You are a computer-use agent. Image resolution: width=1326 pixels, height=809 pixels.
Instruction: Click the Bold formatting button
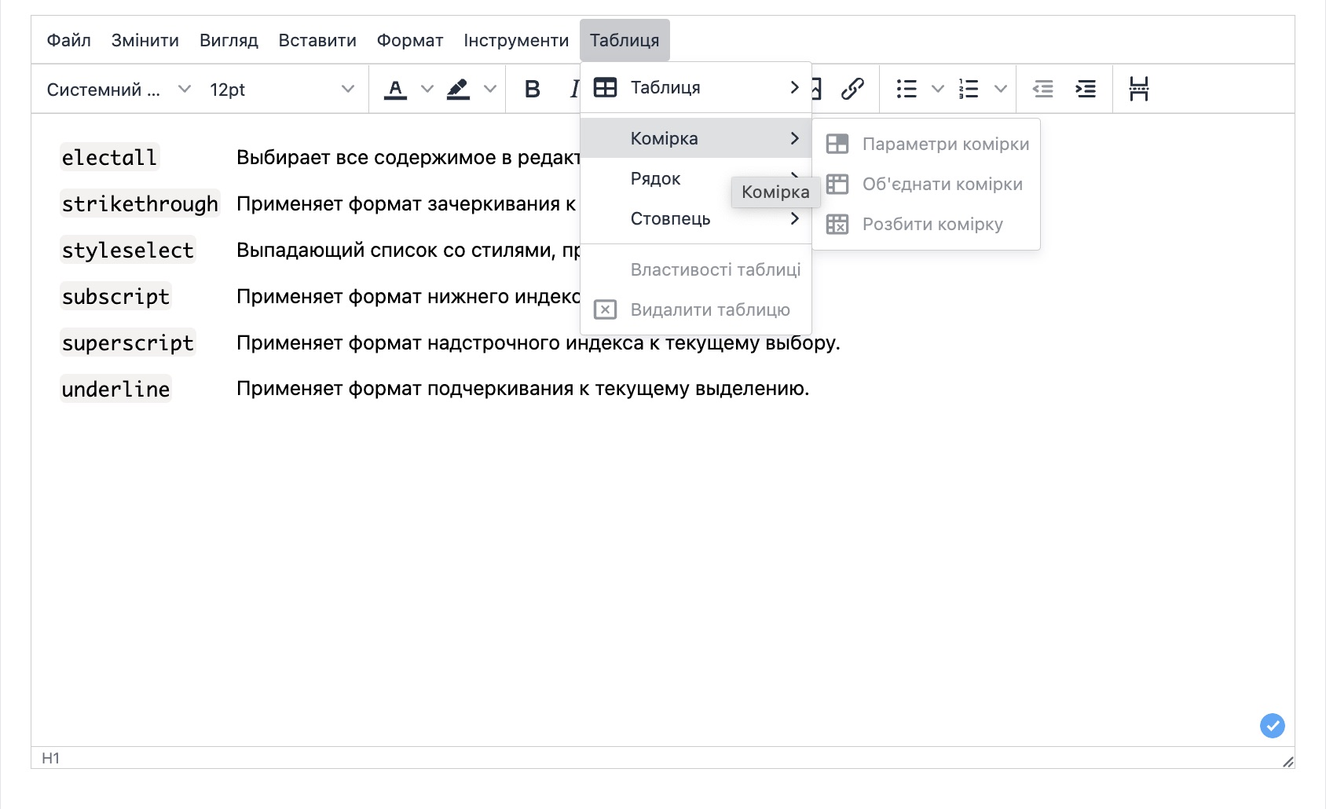pos(532,90)
